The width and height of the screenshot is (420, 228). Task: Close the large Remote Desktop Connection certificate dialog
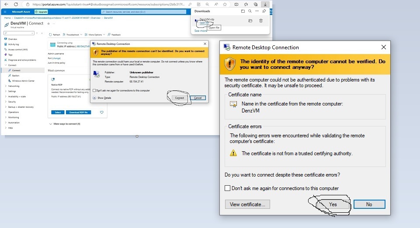(x=384, y=48)
